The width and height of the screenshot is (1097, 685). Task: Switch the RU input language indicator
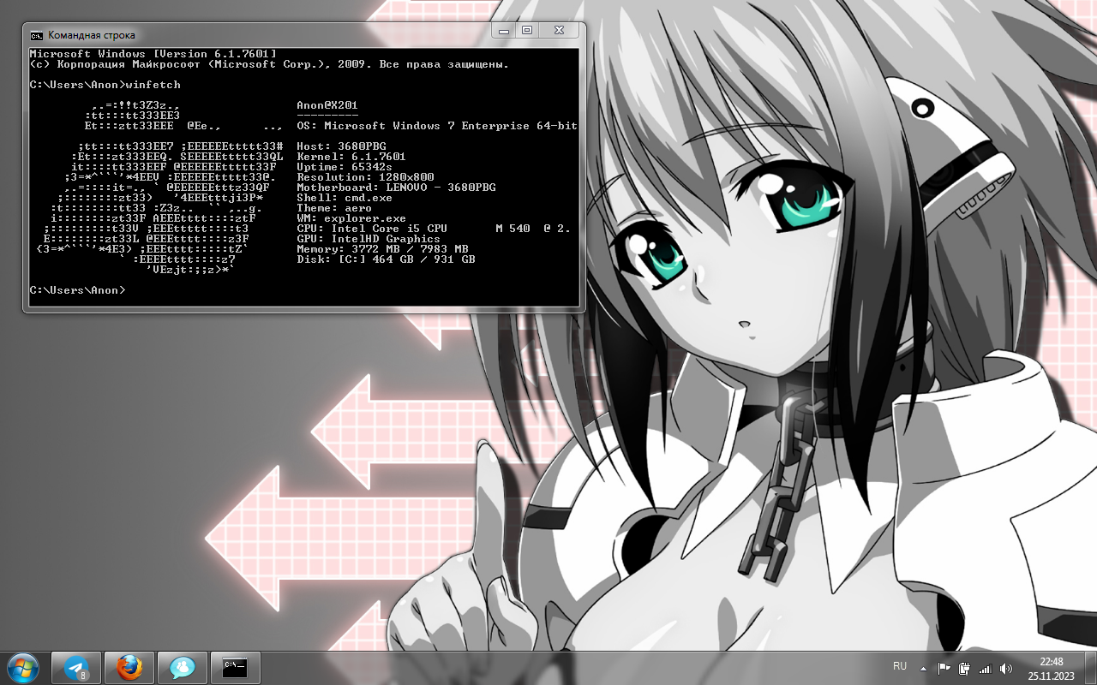pyautogui.click(x=900, y=666)
